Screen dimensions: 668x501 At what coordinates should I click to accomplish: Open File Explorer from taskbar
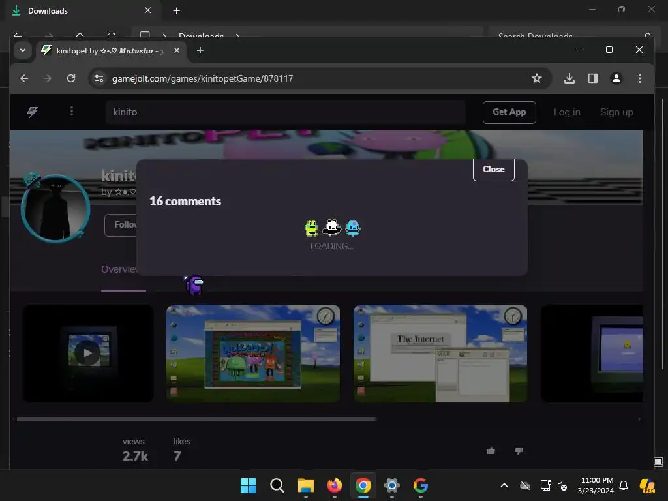(x=305, y=485)
